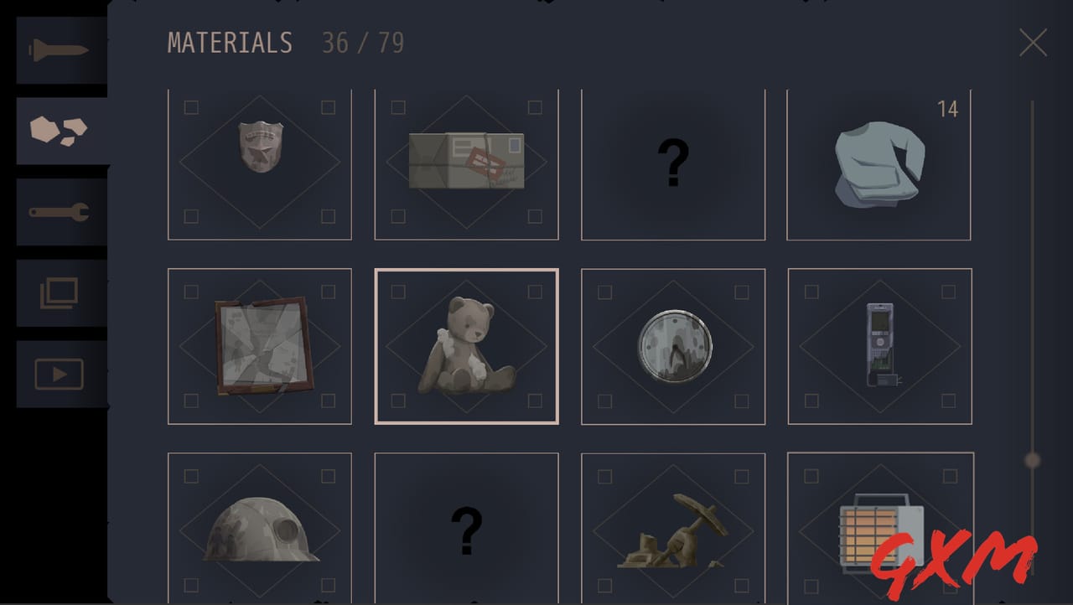
Task: Click the MATERIALS header title
Action: point(230,43)
